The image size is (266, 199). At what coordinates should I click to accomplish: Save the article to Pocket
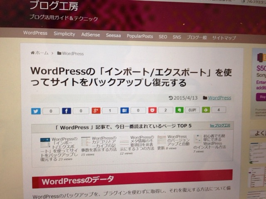[x=152, y=110]
